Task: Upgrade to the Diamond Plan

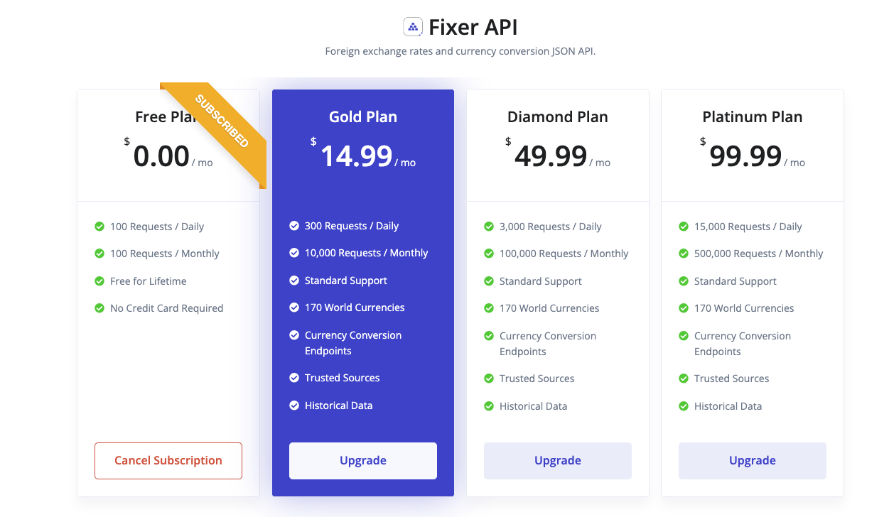Action: [558, 461]
